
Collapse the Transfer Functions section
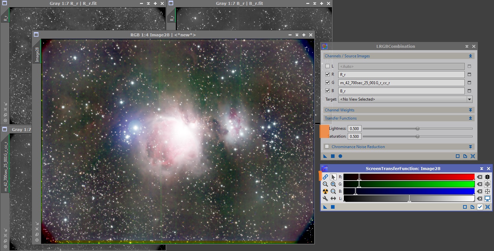470,118
